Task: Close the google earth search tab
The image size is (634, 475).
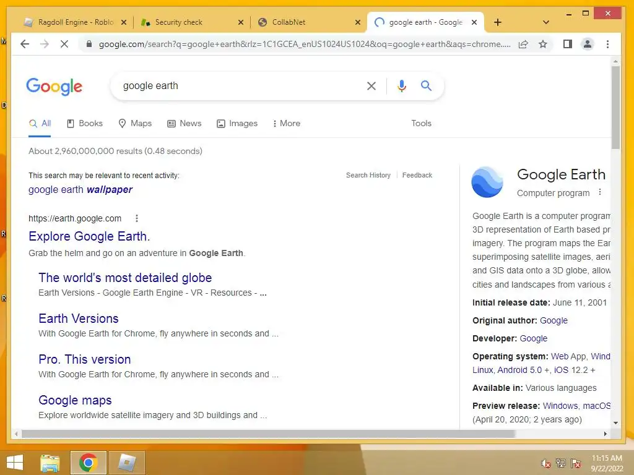Action: click(x=474, y=22)
